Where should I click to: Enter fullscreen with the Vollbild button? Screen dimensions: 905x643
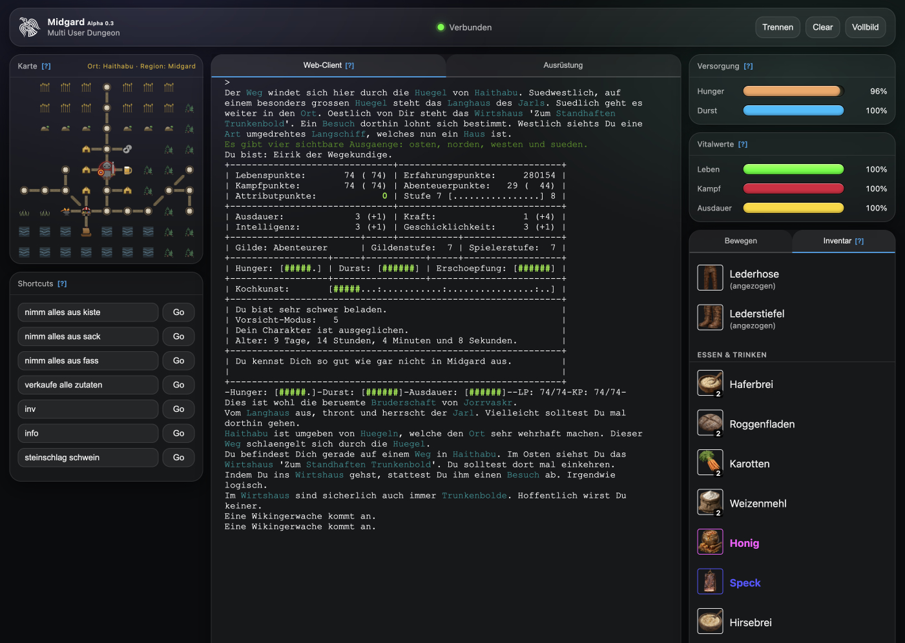tap(865, 27)
